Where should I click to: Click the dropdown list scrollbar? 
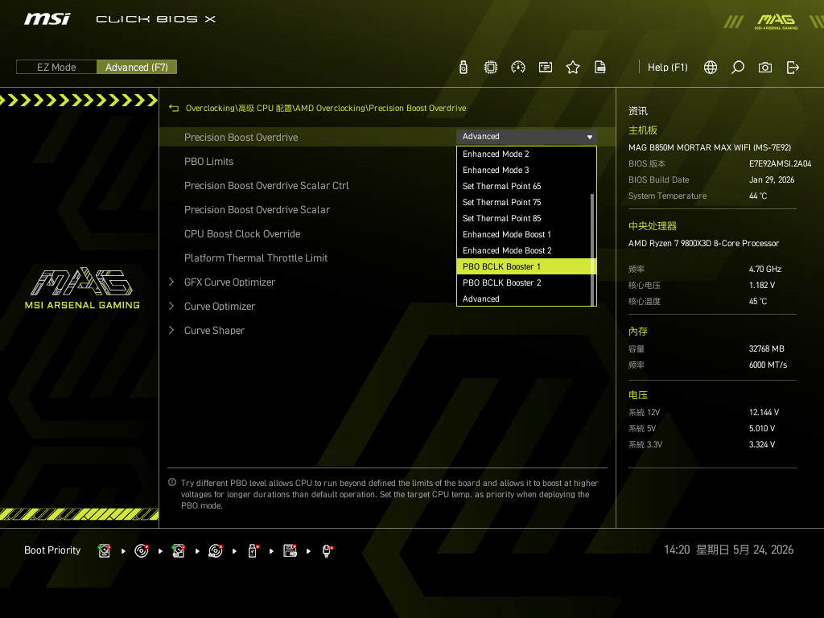[x=593, y=249]
